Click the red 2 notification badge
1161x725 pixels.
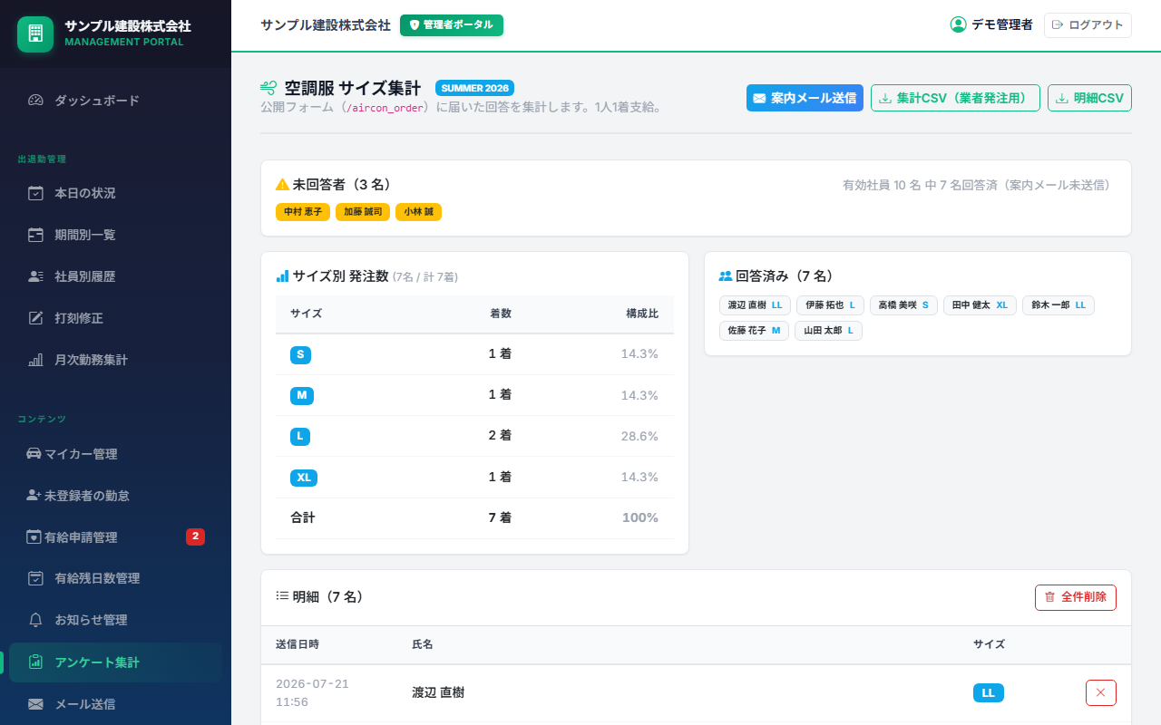pos(195,537)
